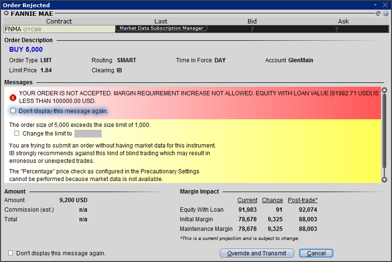Click Equity With Loan post-trade 92,074

[308, 210]
